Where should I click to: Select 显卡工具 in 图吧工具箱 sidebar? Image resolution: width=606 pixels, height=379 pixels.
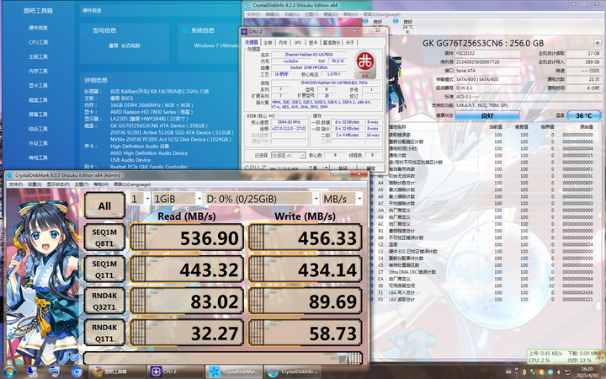38,85
